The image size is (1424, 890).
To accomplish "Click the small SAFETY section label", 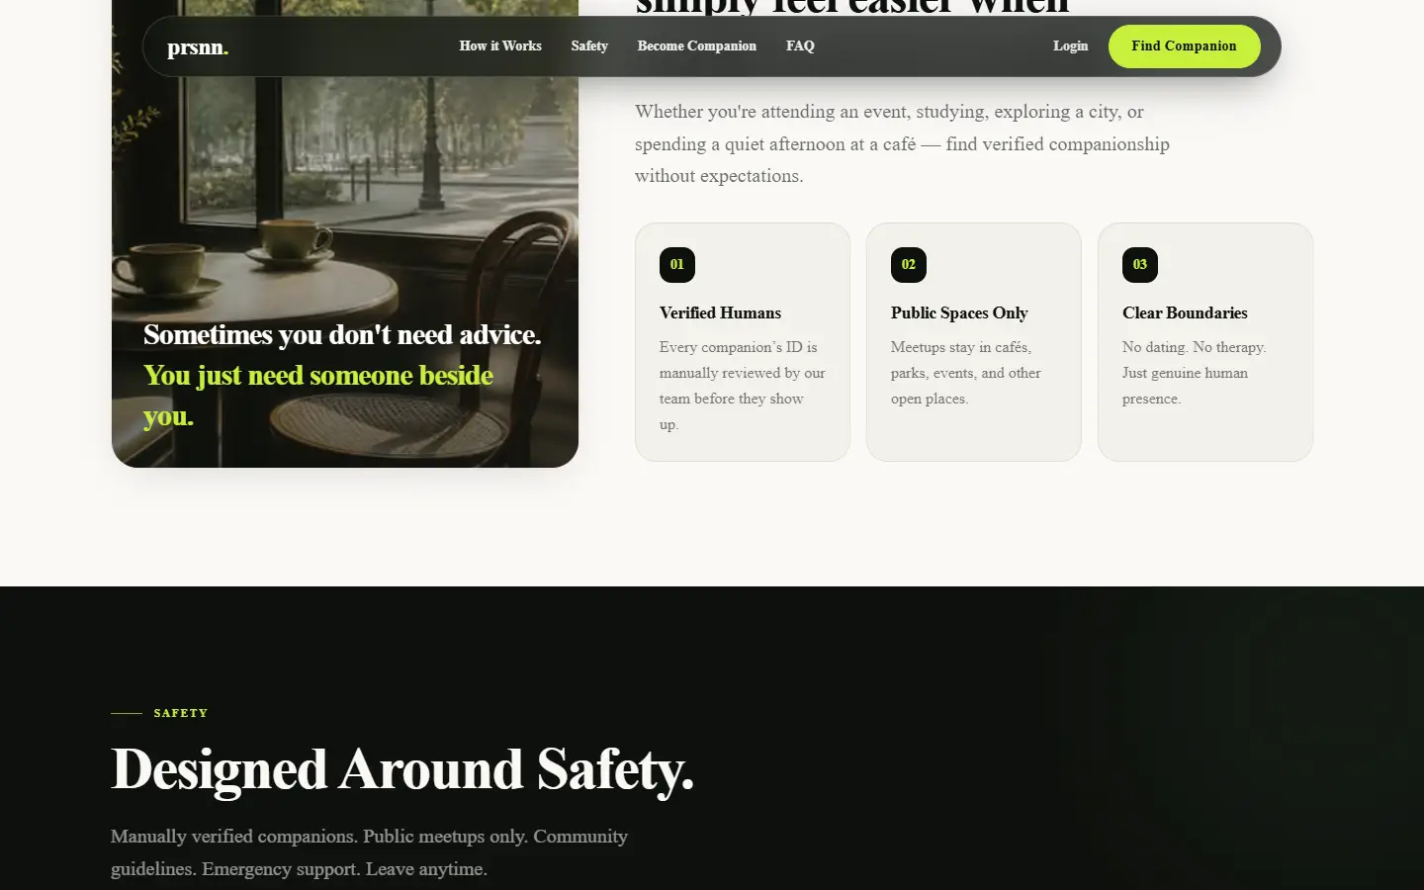I will [181, 713].
